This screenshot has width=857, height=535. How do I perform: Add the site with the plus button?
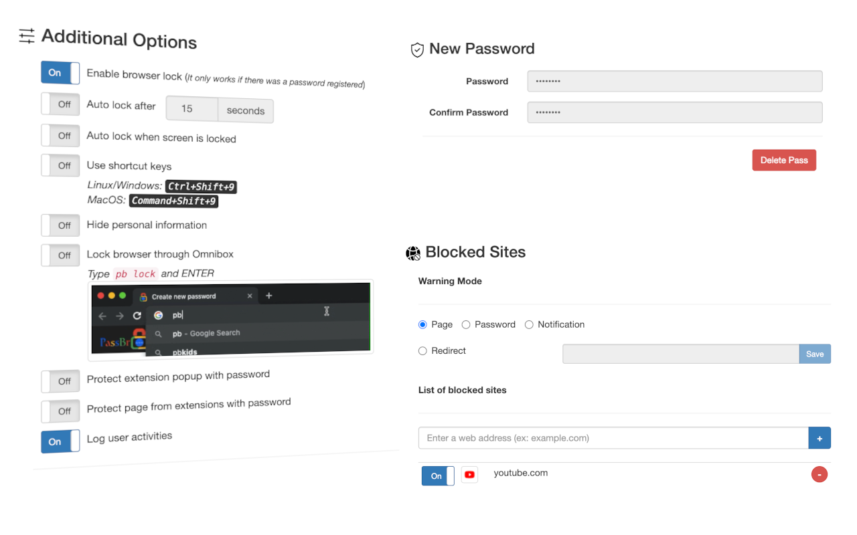pyautogui.click(x=820, y=438)
